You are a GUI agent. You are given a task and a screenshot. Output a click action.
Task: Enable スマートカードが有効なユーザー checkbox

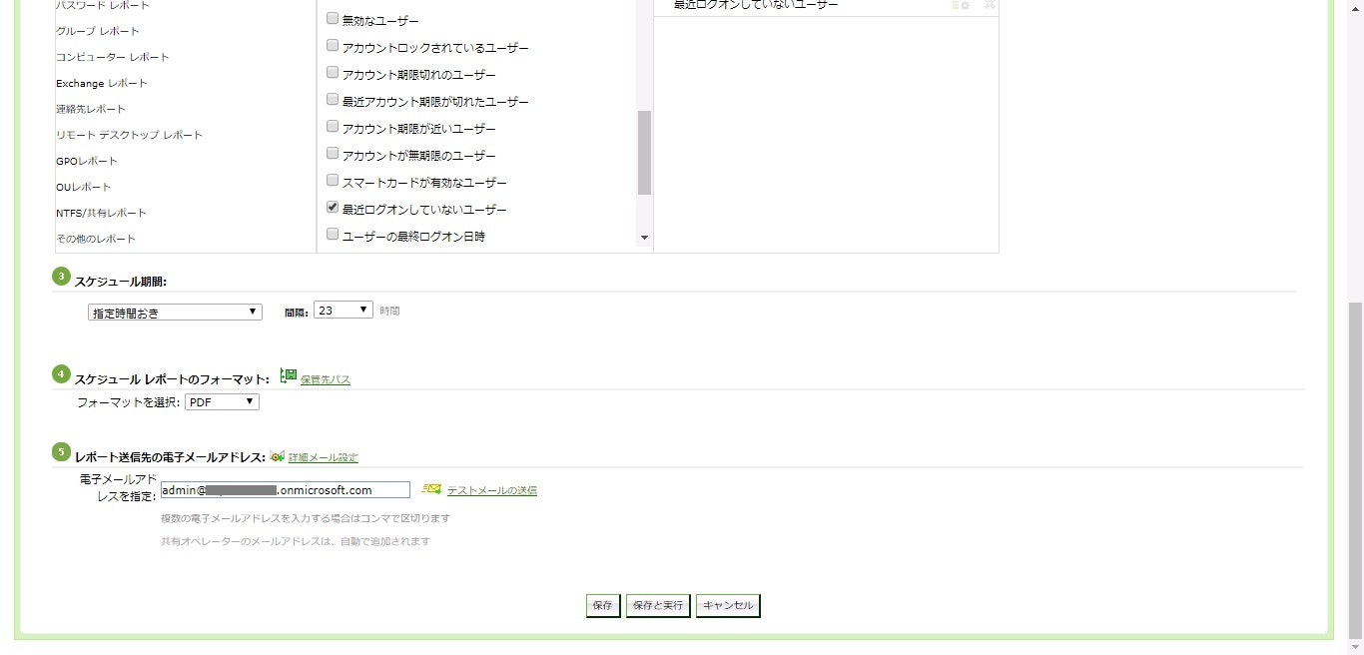tap(333, 181)
